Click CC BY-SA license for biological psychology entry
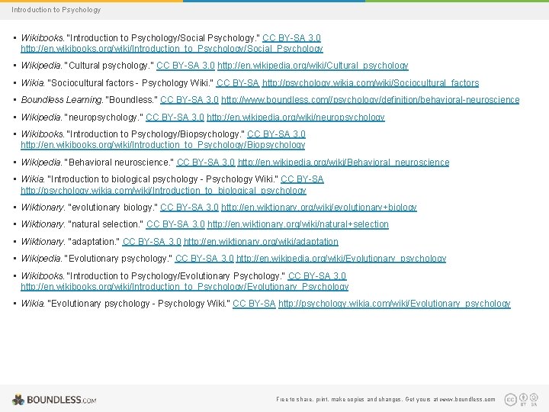This screenshot has height=412, width=549. click(x=302, y=179)
